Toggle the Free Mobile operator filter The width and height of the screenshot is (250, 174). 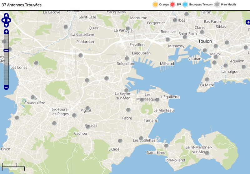(x=217, y=4)
